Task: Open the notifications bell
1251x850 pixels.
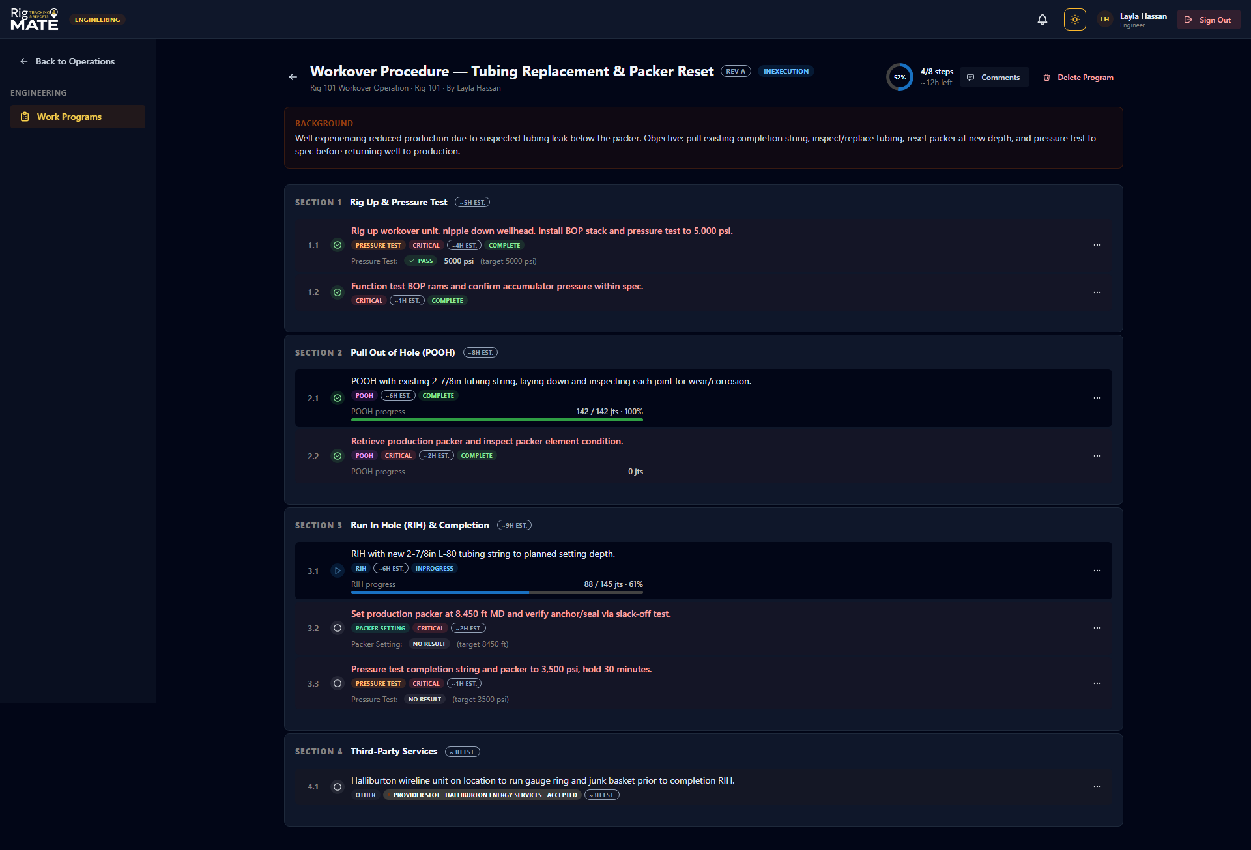Action: click(1042, 20)
